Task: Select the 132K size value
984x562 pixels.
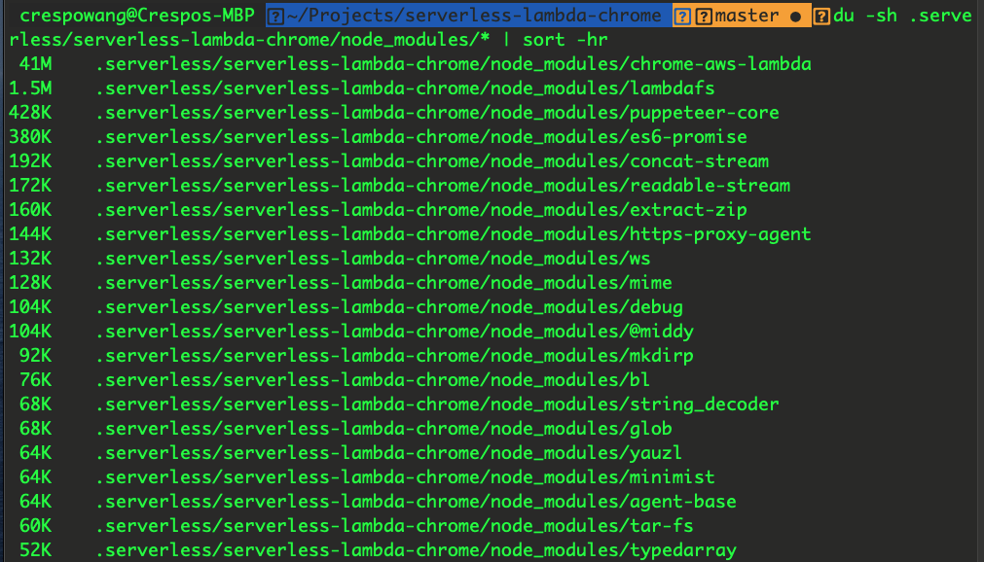Action: [x=31, y=259]
